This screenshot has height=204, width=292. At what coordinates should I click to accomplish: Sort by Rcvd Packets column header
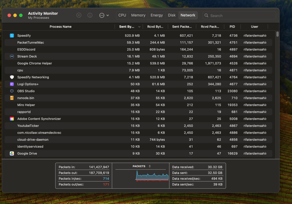click(210, 26)
